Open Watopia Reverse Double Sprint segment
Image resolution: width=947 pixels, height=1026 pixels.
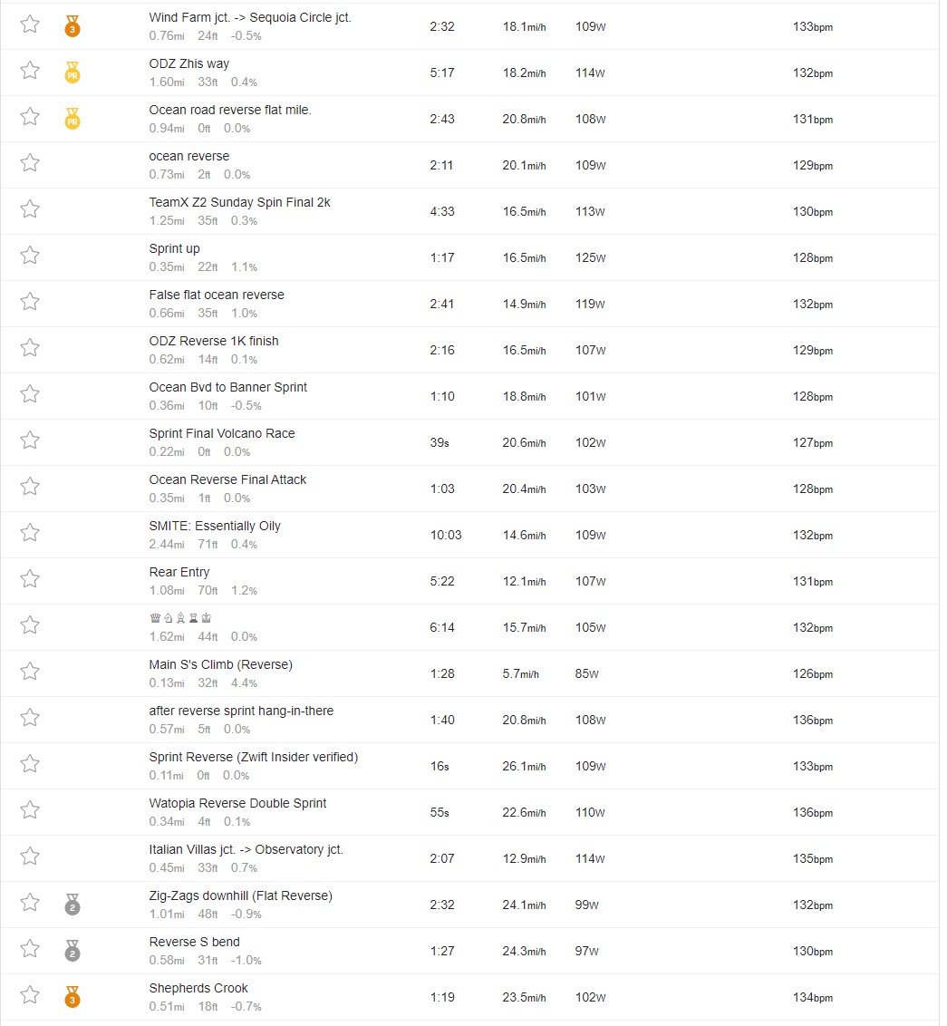pyautogui.click(x=237, y=803)
